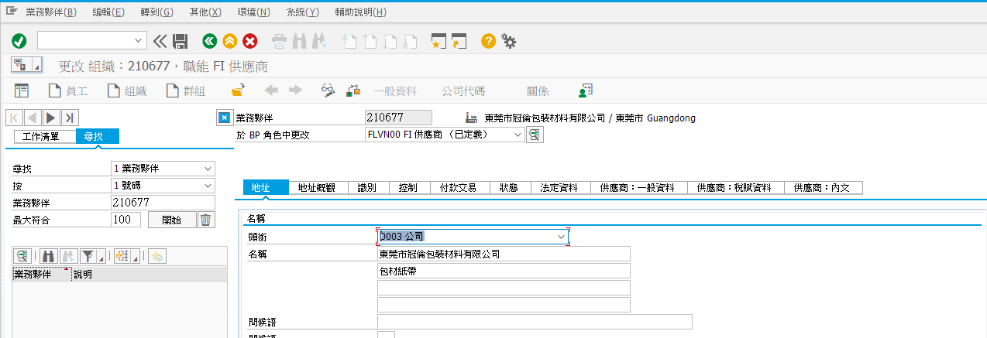Open the 業務夥伴(B) menu
Image resolution: width=987 pixels, height=338 pixels.
51,12
